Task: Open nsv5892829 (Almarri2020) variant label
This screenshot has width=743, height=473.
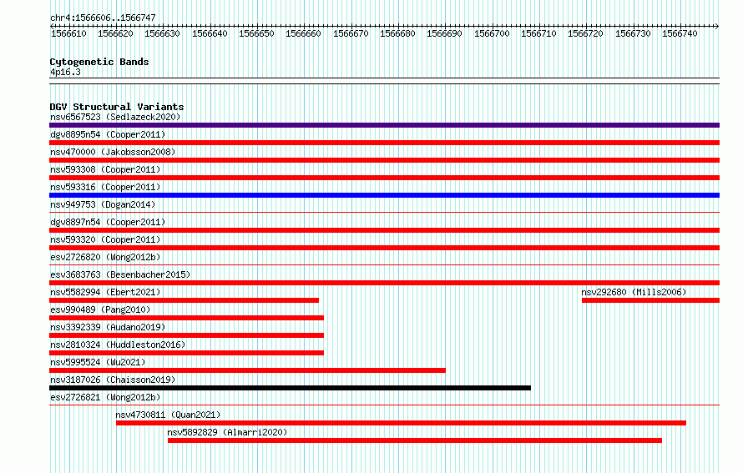Action: pyautogui.click(x=227, y=432)
